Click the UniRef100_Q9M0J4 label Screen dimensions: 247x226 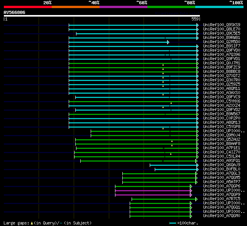point(222,135)
